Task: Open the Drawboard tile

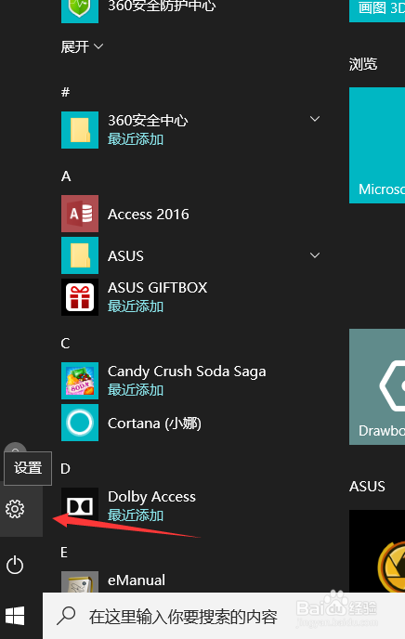Action: click(x=377, y=386)
